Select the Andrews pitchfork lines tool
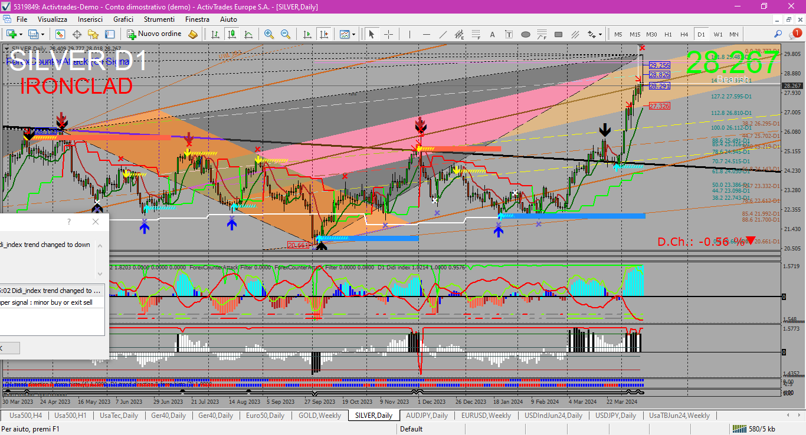806x435 pixels. point(575,34)
